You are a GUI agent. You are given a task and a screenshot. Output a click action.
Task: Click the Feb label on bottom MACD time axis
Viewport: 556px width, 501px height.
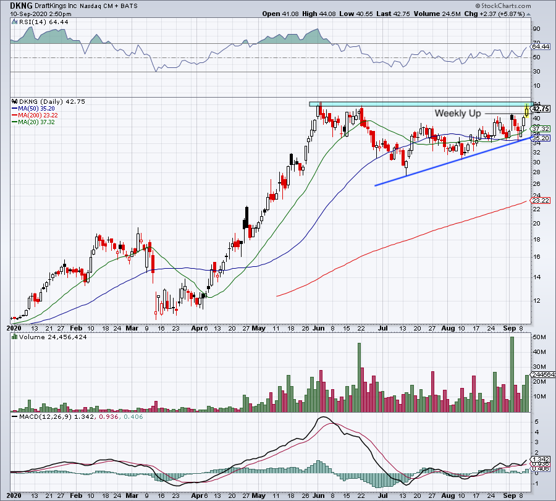point(76,495)
